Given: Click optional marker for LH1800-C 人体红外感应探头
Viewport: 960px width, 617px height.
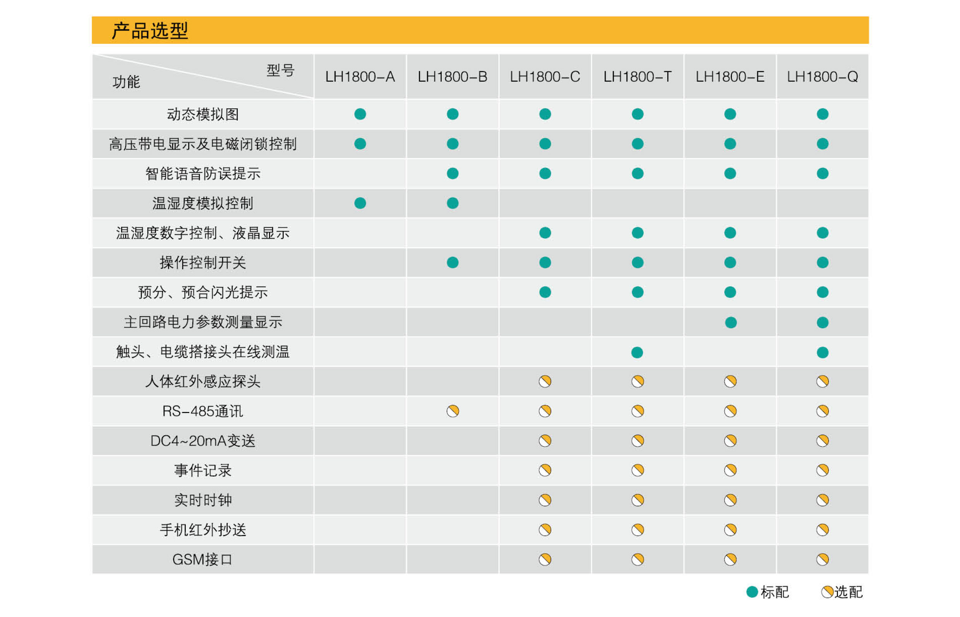Looking at the screenshot, I should [545, 381].
